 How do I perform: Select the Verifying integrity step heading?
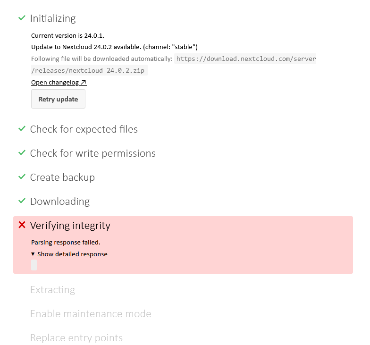pos(70,226)
